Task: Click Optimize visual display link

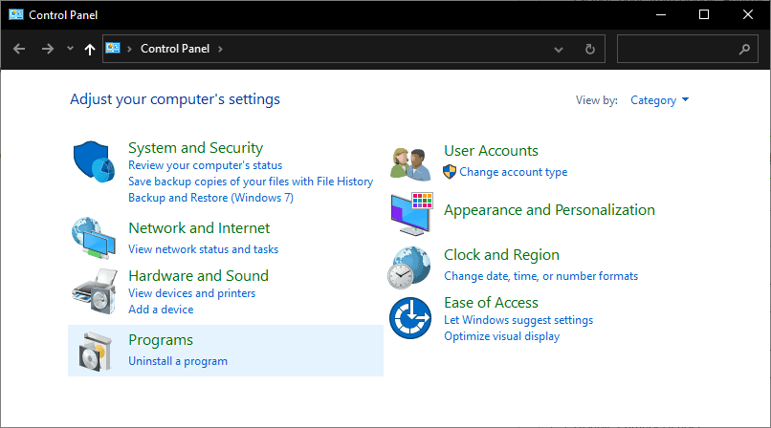Action: pyautogui.click(x=502, y=336)
